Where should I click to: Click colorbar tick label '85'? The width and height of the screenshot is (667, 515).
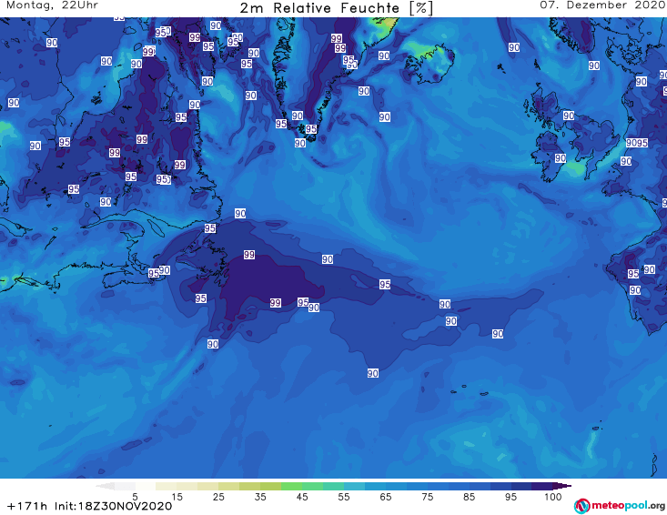coord(470,497)
